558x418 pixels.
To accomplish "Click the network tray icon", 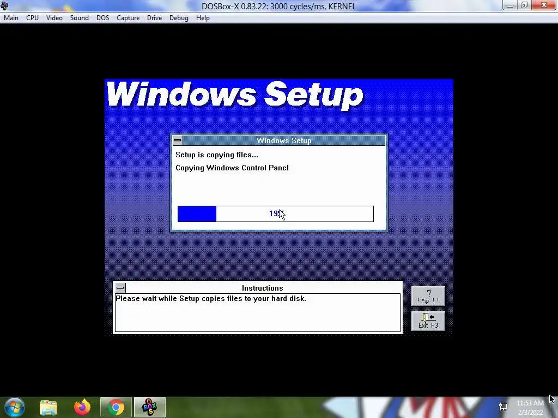I will [x=503, y=407].
